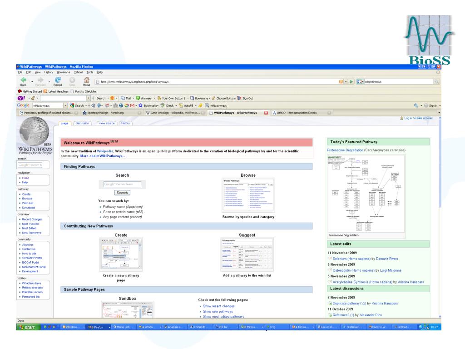The width and height of the screenshot is (465, 349).
Task: Select the Firefox group in the taskbar
Action: [x=98, y=327]
